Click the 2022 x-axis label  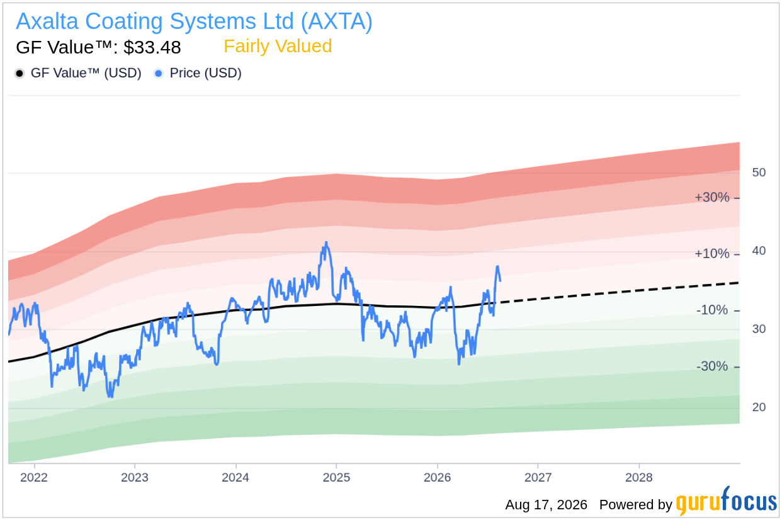[34, 477]
